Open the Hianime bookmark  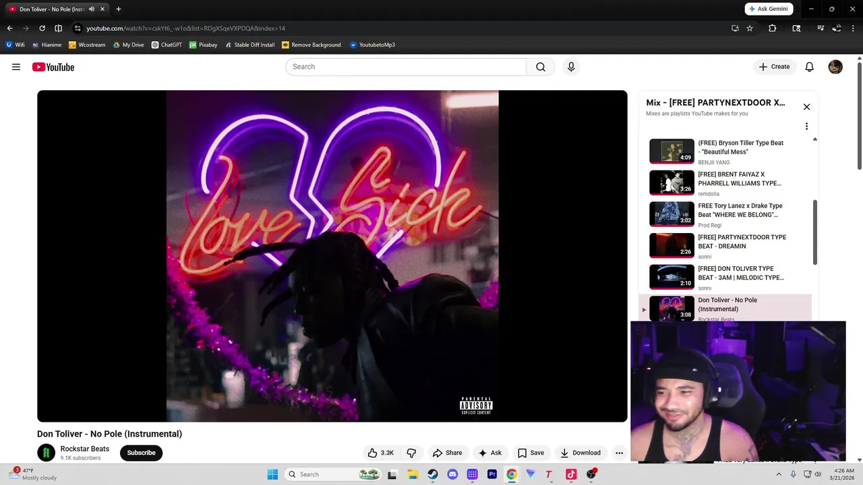point(47,45)
